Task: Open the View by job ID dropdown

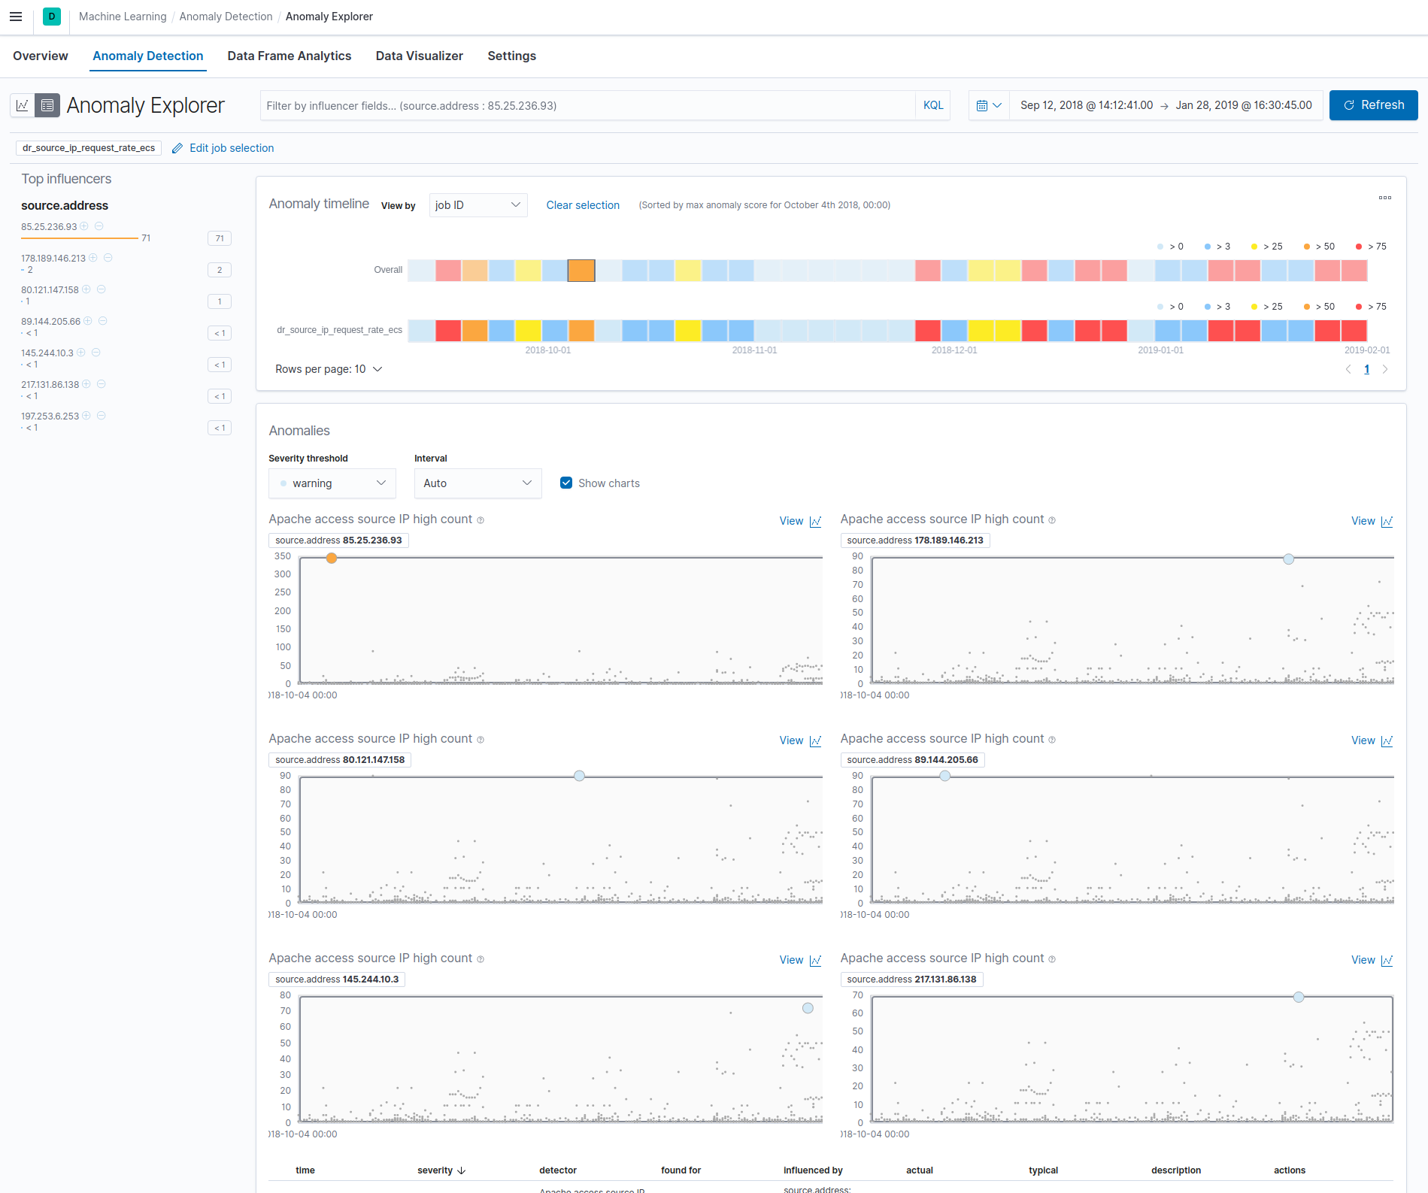Action: (478, 205)
